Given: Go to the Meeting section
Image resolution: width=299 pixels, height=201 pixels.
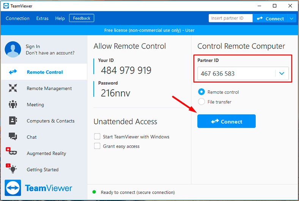Looking at the screenshot, I should pyautogui.click(x=44, y=104).
